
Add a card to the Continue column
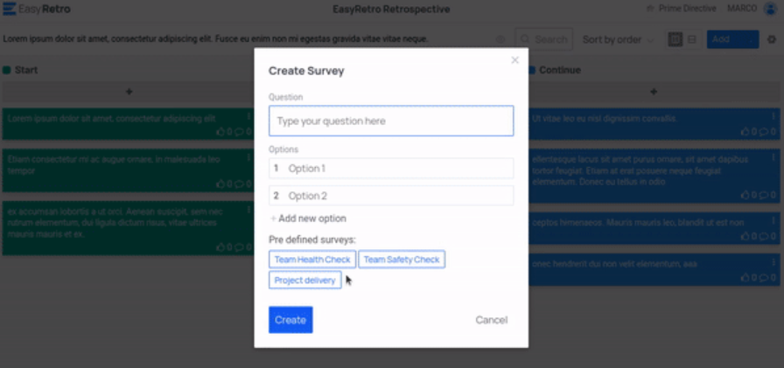click(653, 92)
